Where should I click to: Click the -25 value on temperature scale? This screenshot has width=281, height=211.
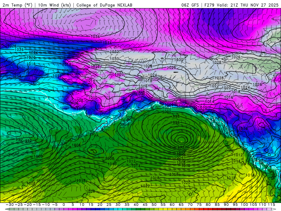19,205
